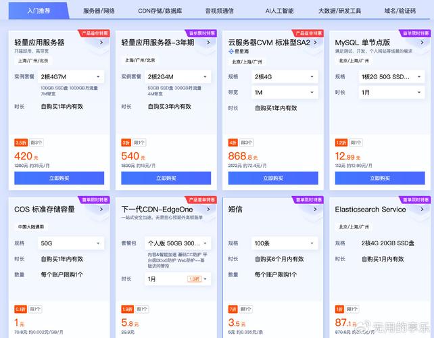Screen dimensions: 434x338
Task: Click the 星星海 icon label
Action: click(x=239, y=51)
